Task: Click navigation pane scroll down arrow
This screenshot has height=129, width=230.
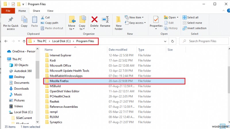Action: pos(37,122)
